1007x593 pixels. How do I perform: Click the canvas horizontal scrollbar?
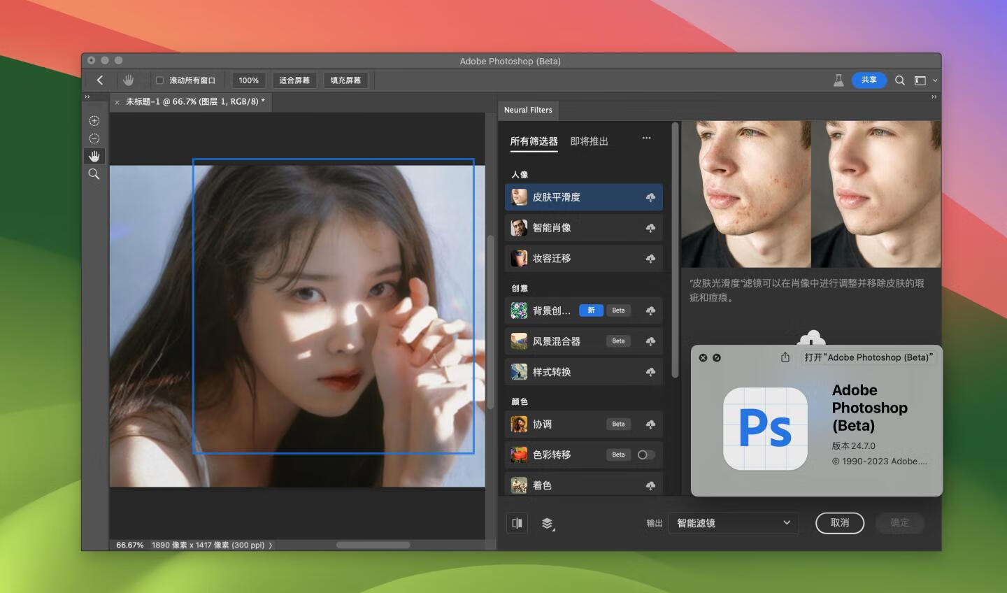373,545
